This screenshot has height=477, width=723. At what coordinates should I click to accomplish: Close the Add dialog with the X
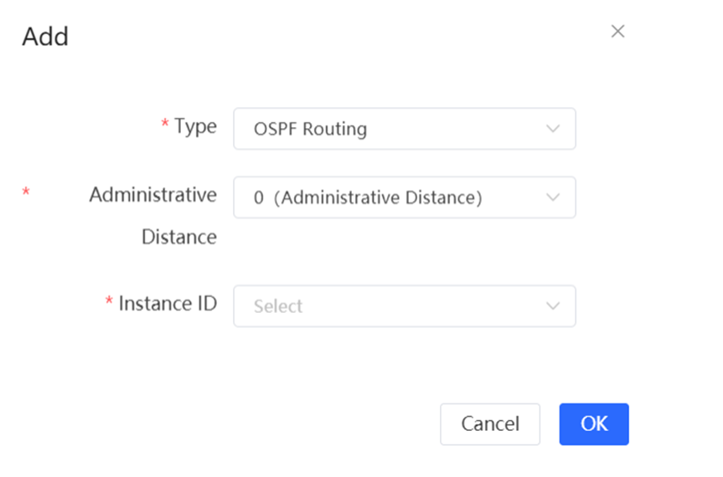coord(617,32)
